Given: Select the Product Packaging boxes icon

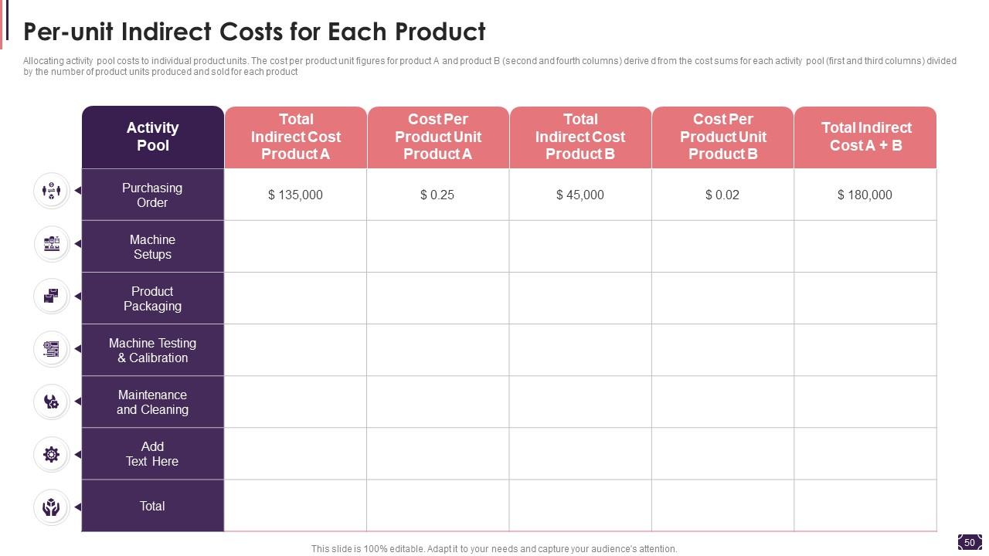Looking at the screenshot, I should pos(52,297).
